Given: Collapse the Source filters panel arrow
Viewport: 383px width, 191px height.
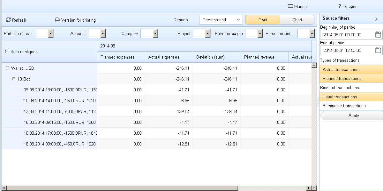Looking at the screenshot, I should [x=376, y=19].
